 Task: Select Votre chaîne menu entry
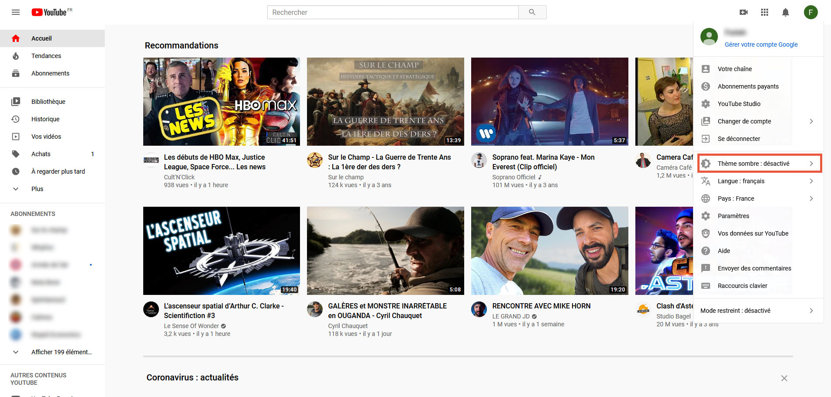pos(759,69)
